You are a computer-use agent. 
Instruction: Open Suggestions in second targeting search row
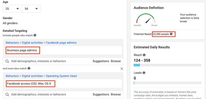101,94
